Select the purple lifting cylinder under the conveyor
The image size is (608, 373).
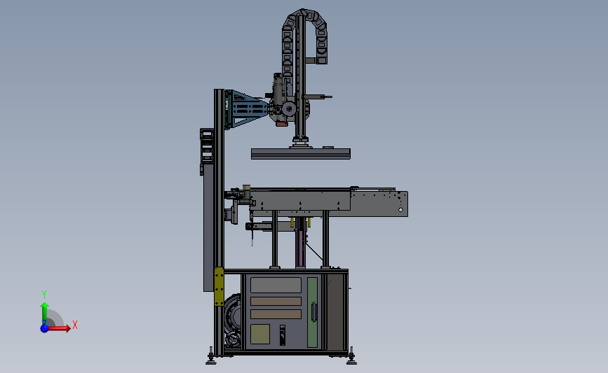pyautogui.click(x=300, y=242)
